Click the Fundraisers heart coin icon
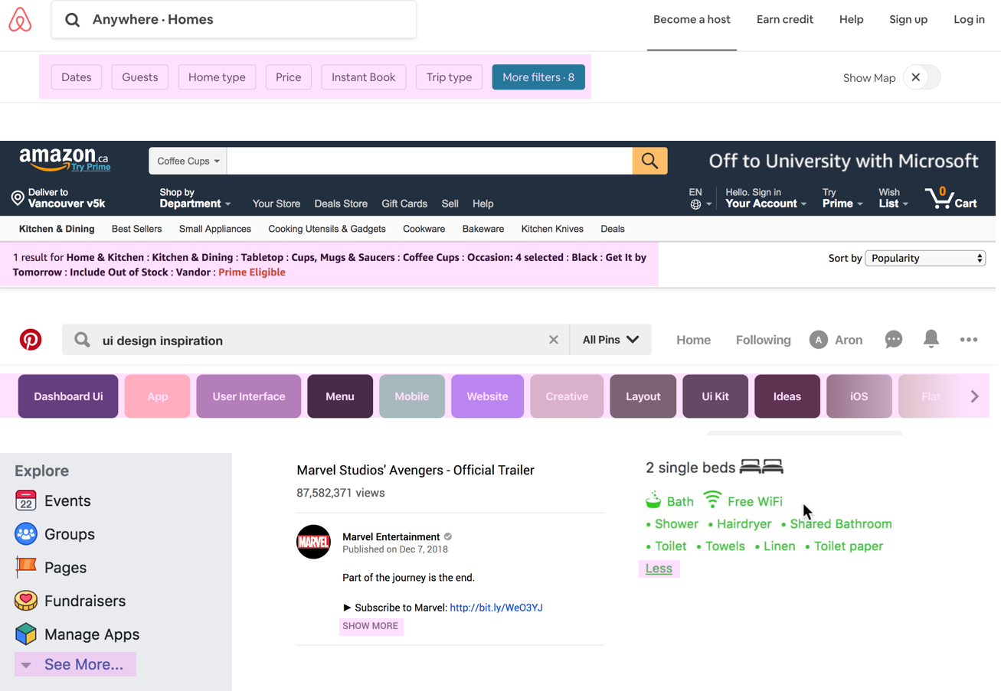The width and height of the screenshot is (1001, 691). click(26, 601)
